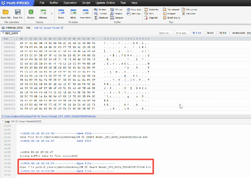Click the End address input field
Screen dimensions: 251x178
(182, 33)
